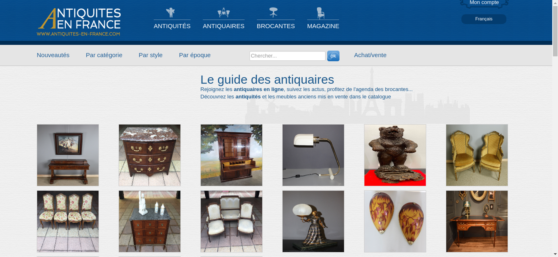This screenshot has height=257, width=558.
Task: Open the carved bear sculpture thumbnail
Action: [395, 155]
